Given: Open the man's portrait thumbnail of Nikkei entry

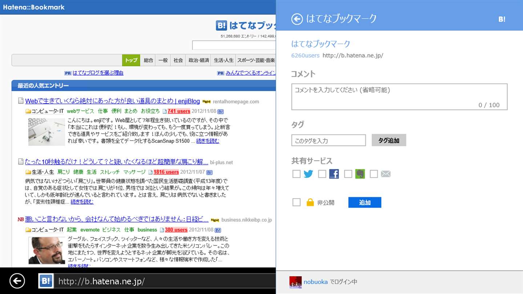Looking at the screenshot, I should pos(46,250).
